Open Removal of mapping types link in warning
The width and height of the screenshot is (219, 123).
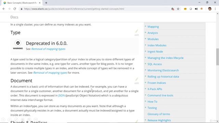(x=48, y=49)
